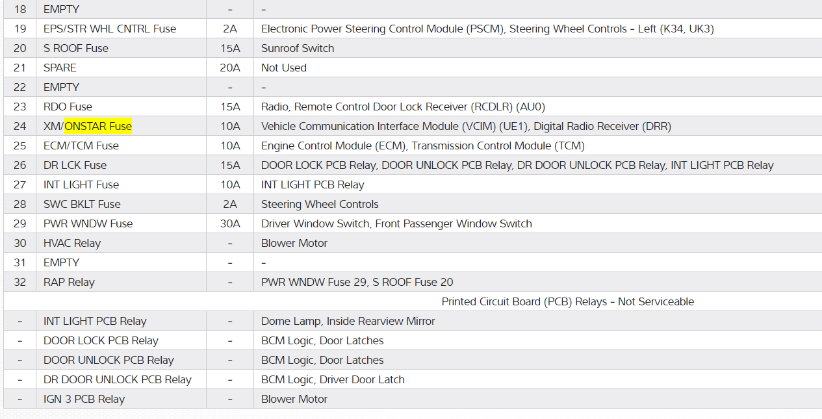Image resolution: width=822 pixels, height=419 pixels.
Task: Select the IGN 3 PCB Relay cell
Action: click(x=84, y=399)
